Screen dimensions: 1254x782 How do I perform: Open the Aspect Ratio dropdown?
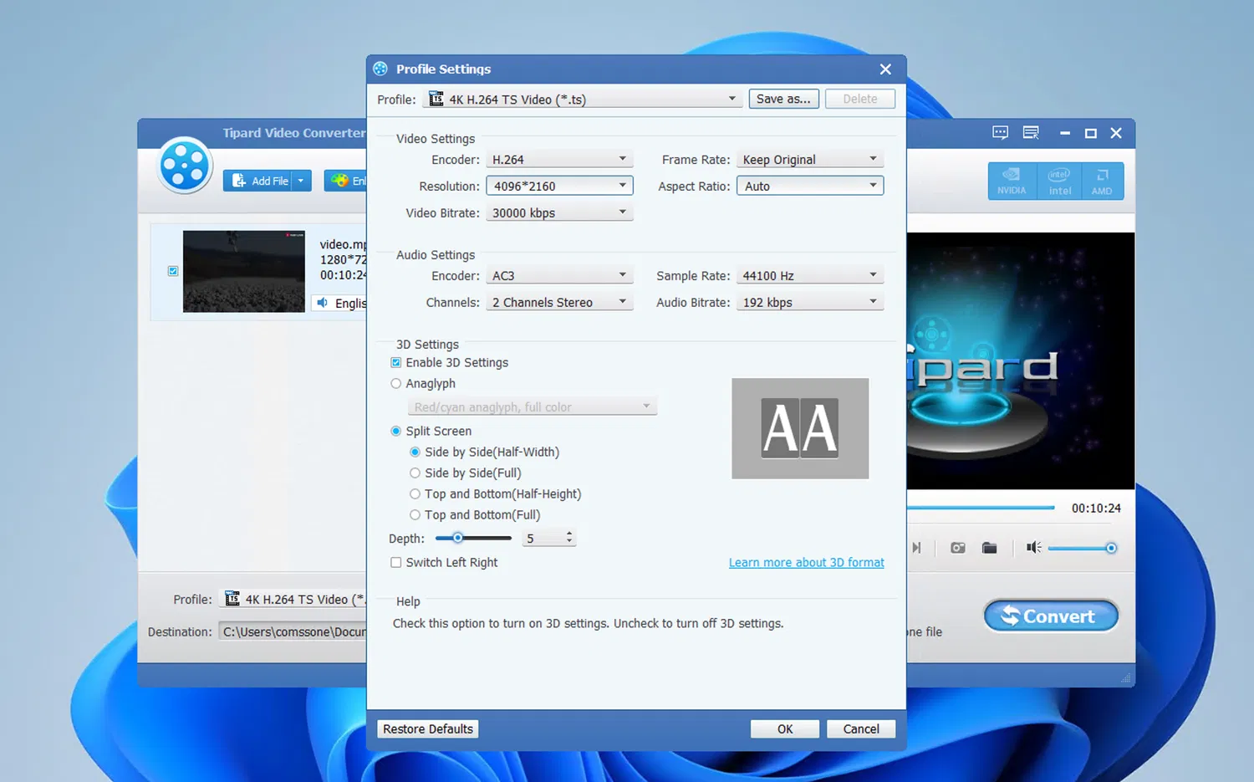[x=809, y=186]
